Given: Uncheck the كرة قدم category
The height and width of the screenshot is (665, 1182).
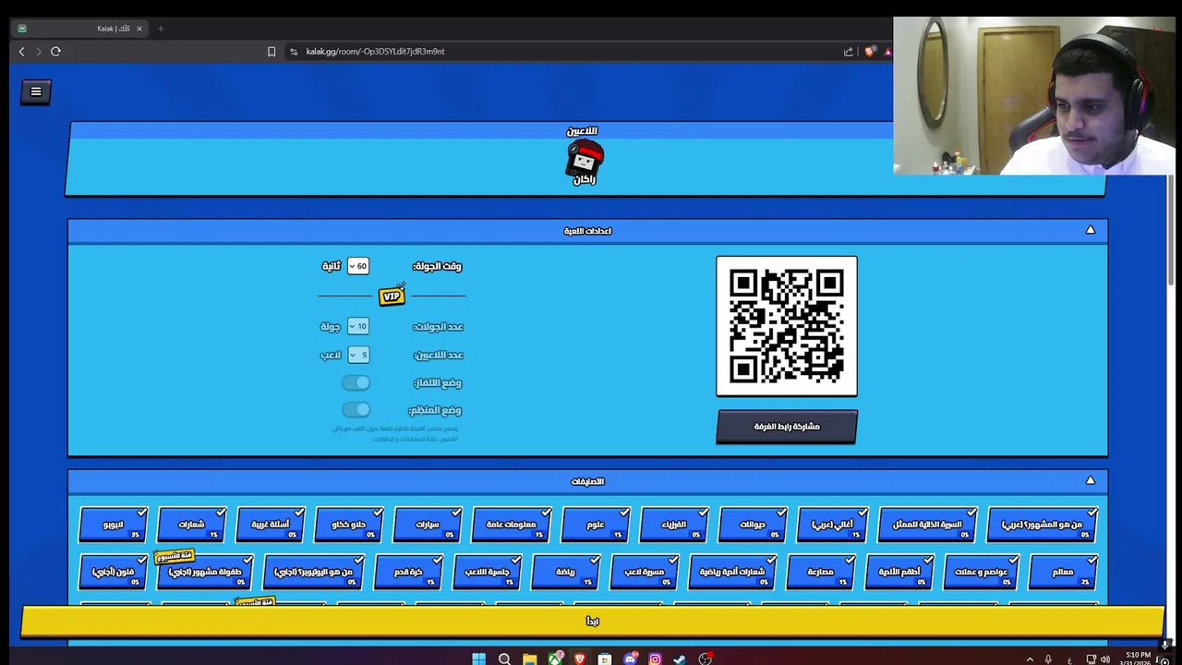Looking at the screenshot, I should [x=408, y=572].
